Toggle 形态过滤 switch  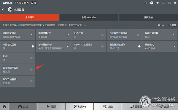[x=103, y=35]
